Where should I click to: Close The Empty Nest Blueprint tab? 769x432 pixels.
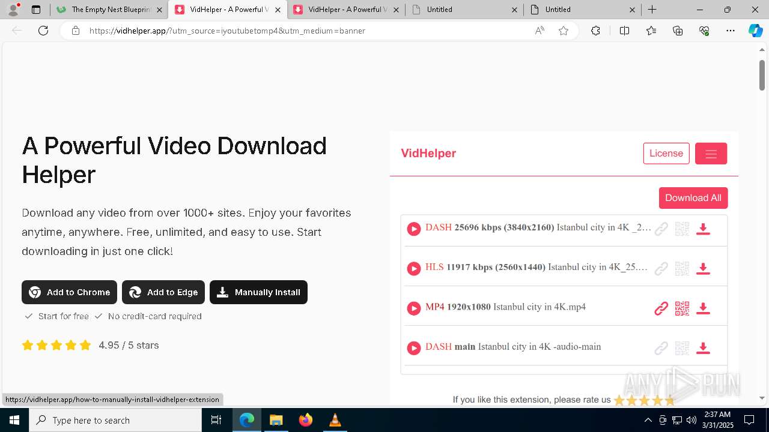[x=159, y=10]
